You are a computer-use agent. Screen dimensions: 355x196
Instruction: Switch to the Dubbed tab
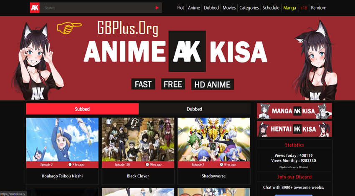[195, 109]
